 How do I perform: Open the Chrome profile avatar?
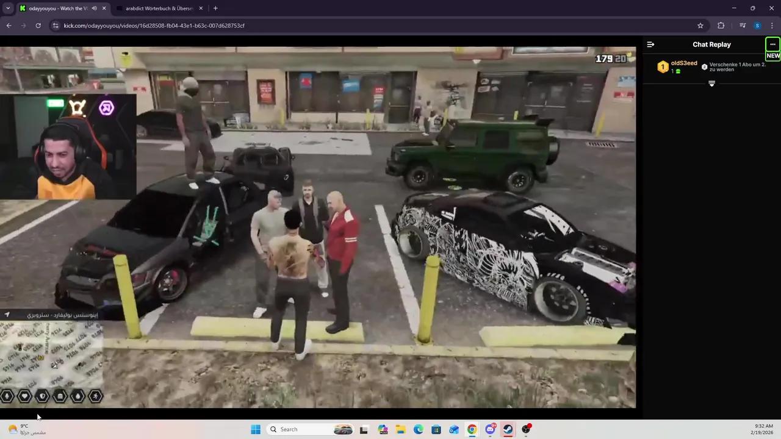point(757,26)
